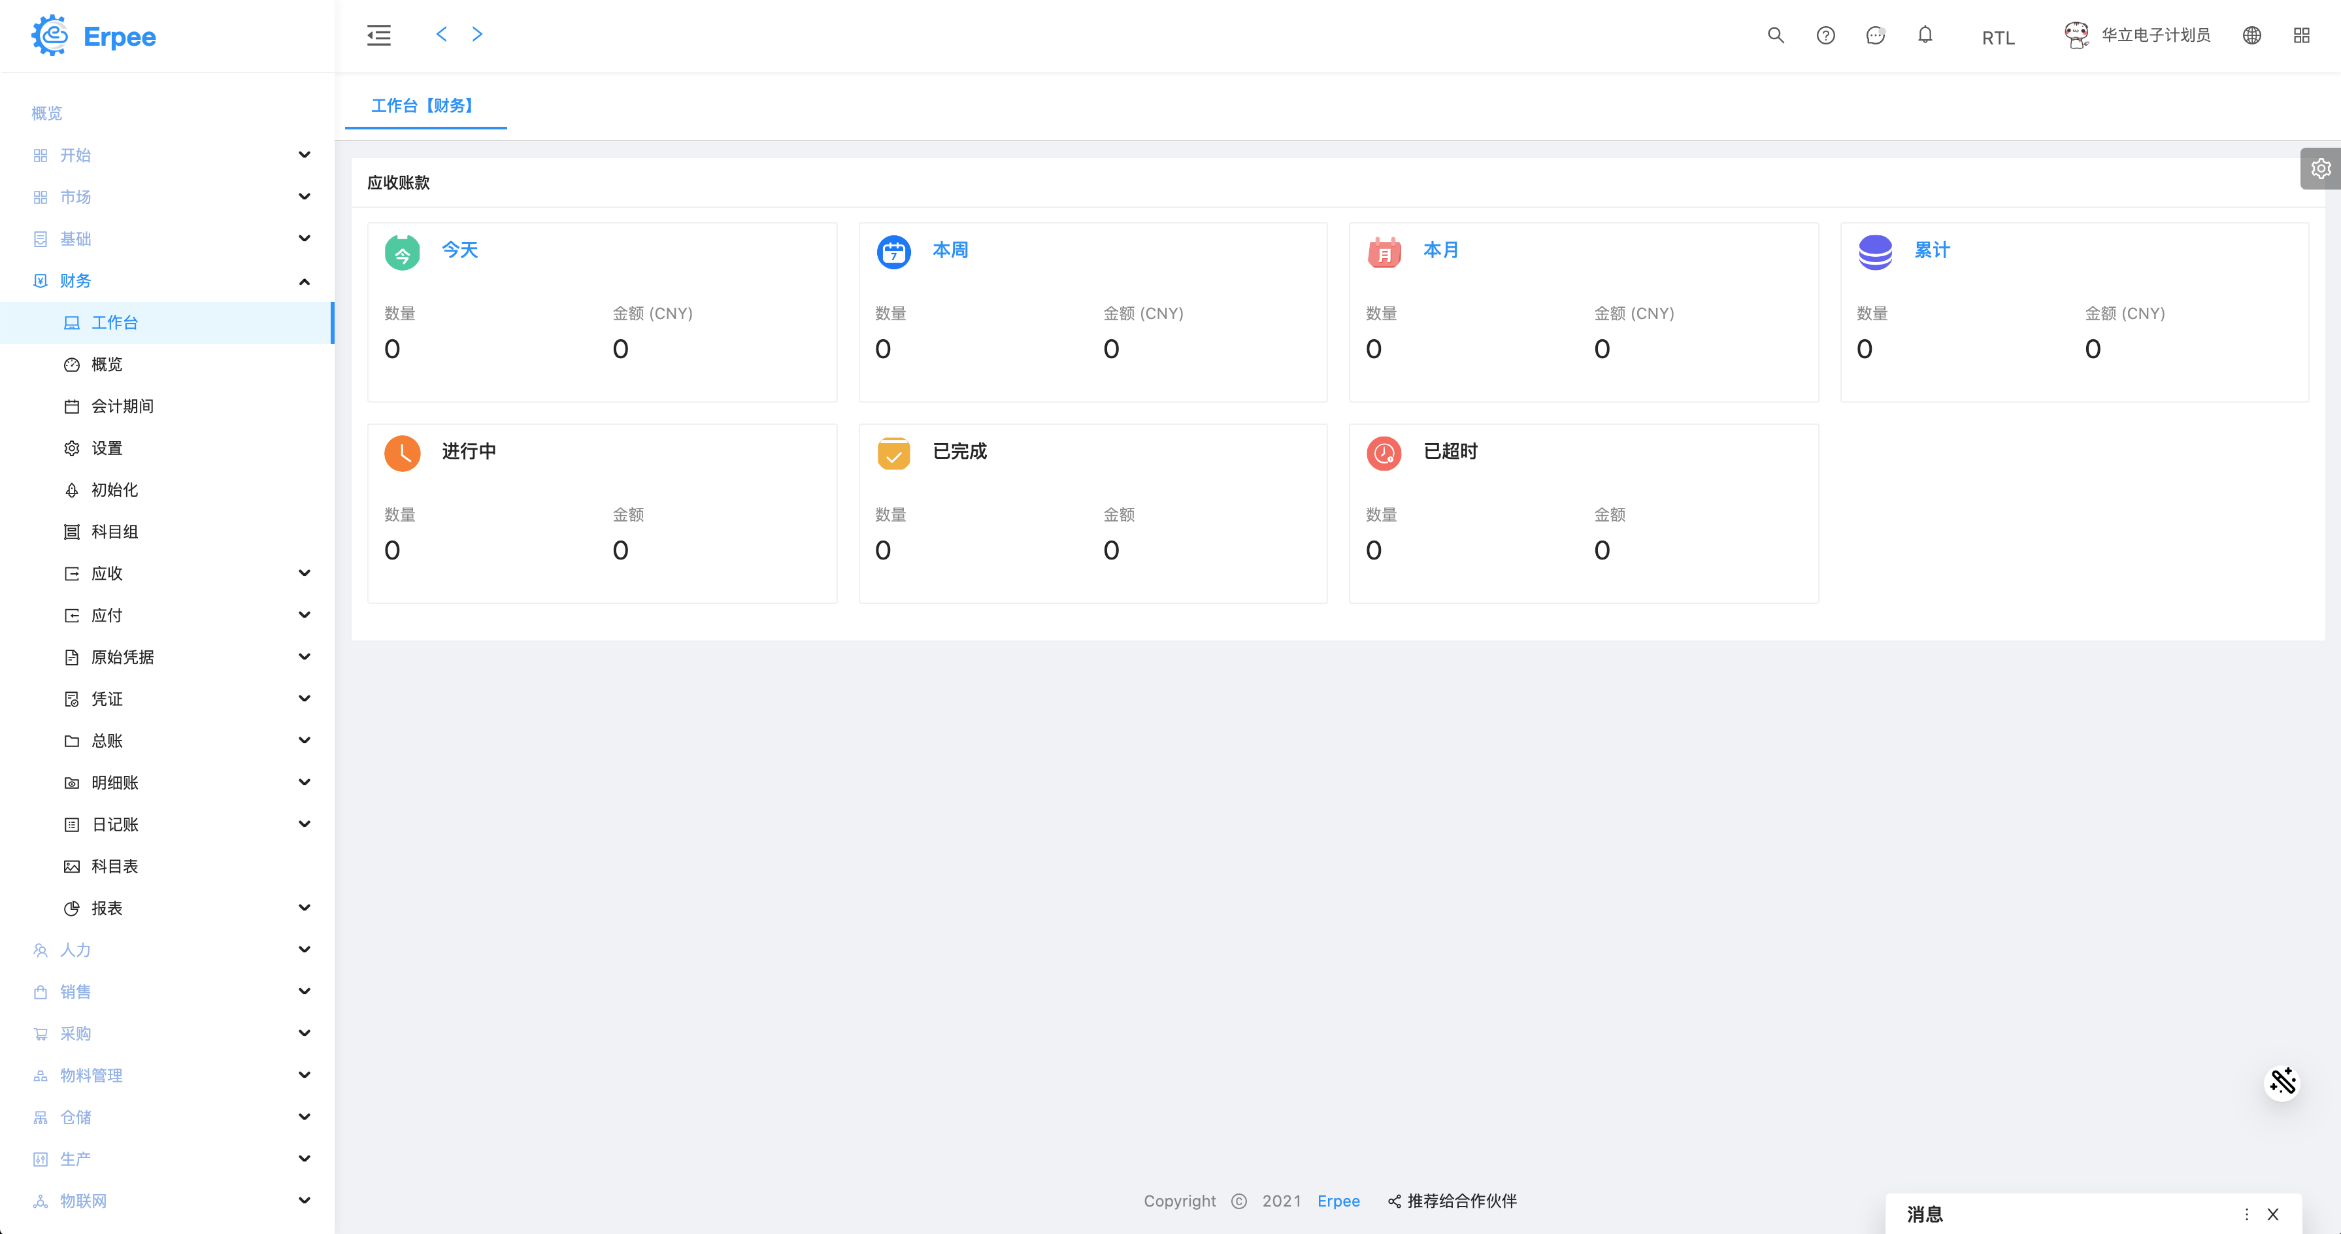The width and height of the screenshot is (2341, 1234).
Task: Click the notification bell icon
Action: coord(1925,35)
